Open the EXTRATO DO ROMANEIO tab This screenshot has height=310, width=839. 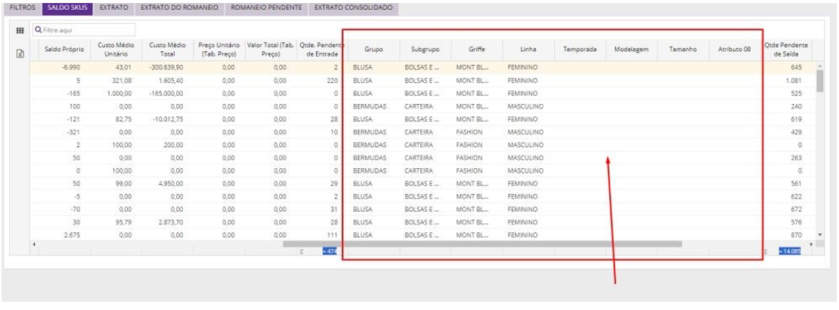pos(179,8)
